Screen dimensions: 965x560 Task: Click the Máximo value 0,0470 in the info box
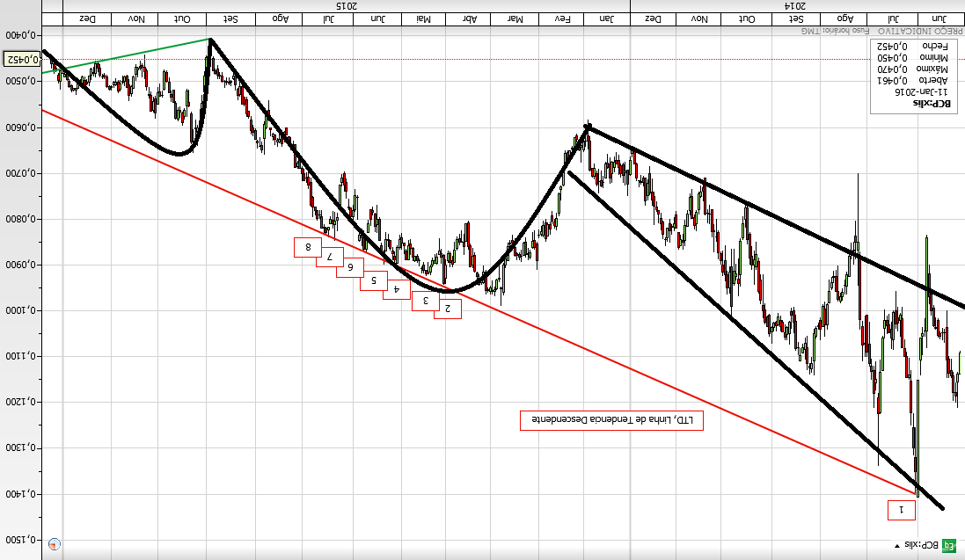[x=892, y=69]
